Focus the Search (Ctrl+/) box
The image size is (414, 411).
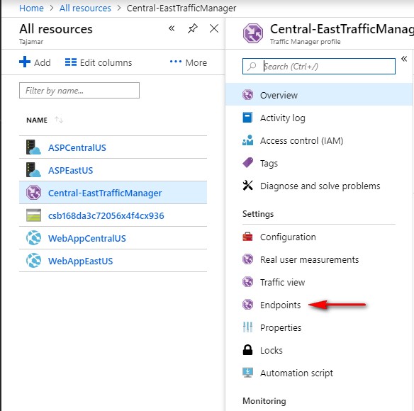319,66
